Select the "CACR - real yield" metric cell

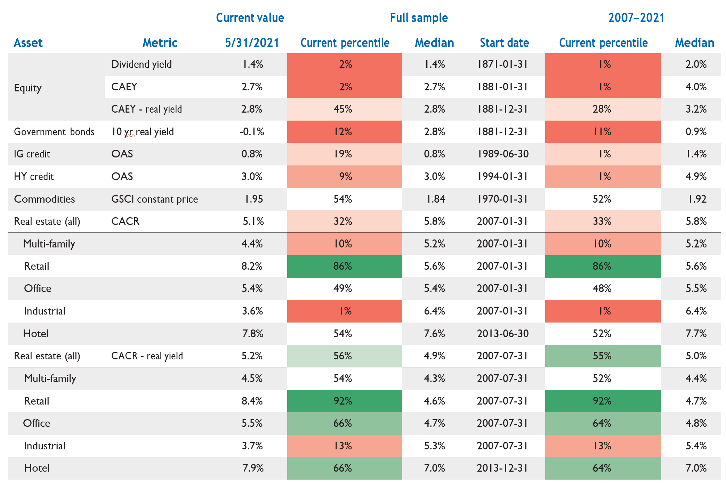click(x=147, y=356)
